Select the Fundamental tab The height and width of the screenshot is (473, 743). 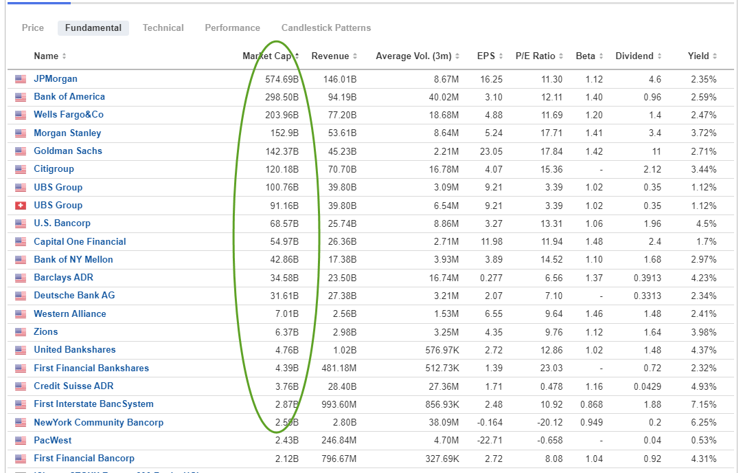click(93, 28)
